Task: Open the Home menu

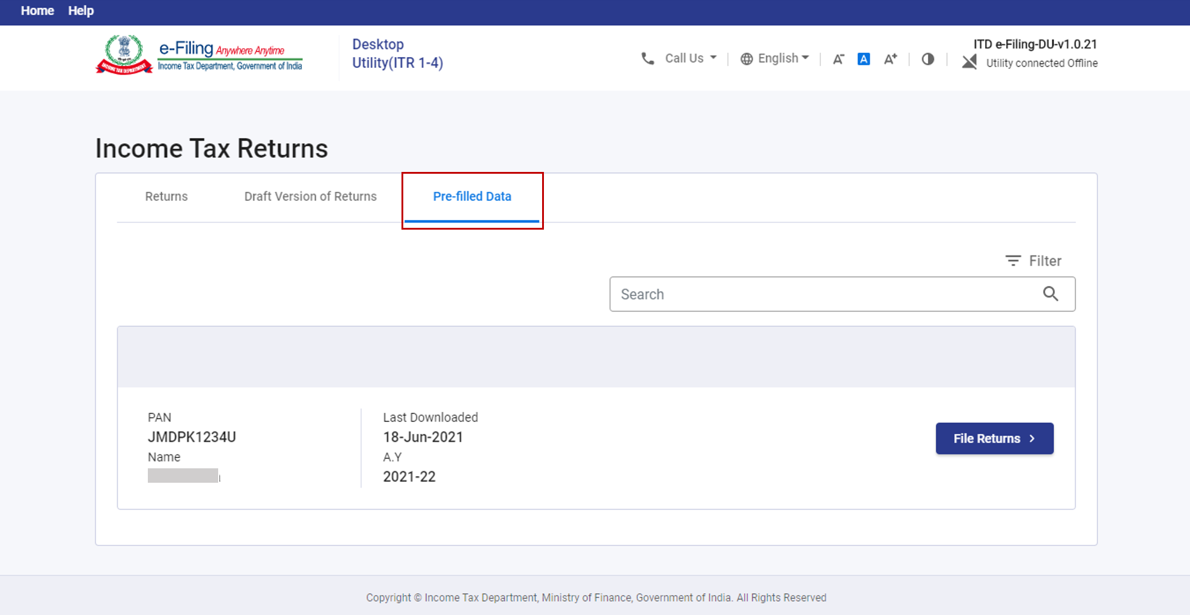Action: click(37, 10)
